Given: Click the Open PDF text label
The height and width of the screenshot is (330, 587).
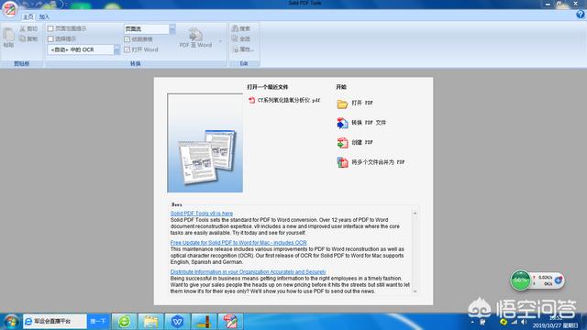Looking at the screenshot, I should [362, 103].
